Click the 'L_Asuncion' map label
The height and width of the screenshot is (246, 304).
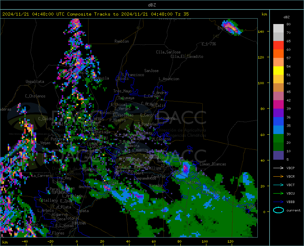tap(169, 79)
